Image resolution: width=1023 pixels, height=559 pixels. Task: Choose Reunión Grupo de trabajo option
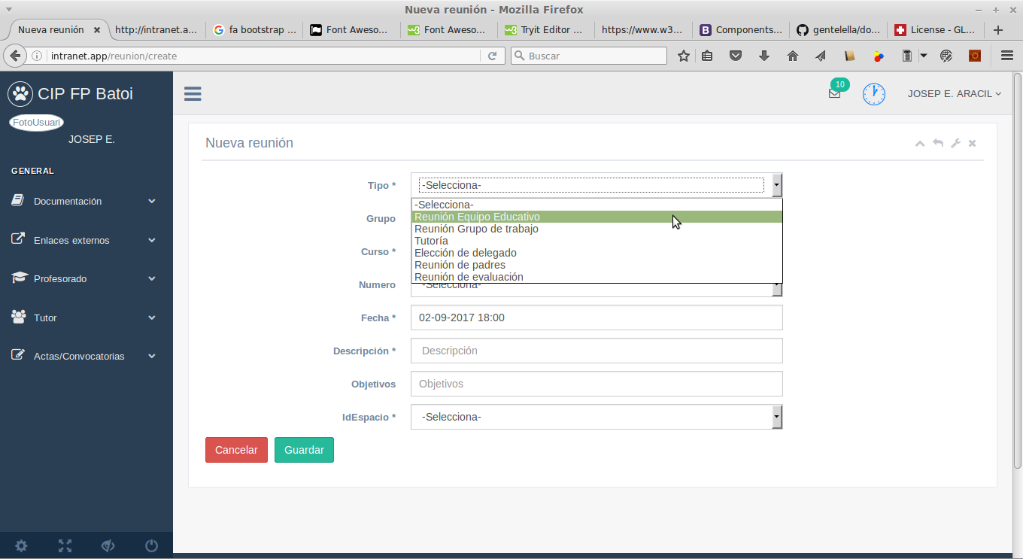coord(597,229)
